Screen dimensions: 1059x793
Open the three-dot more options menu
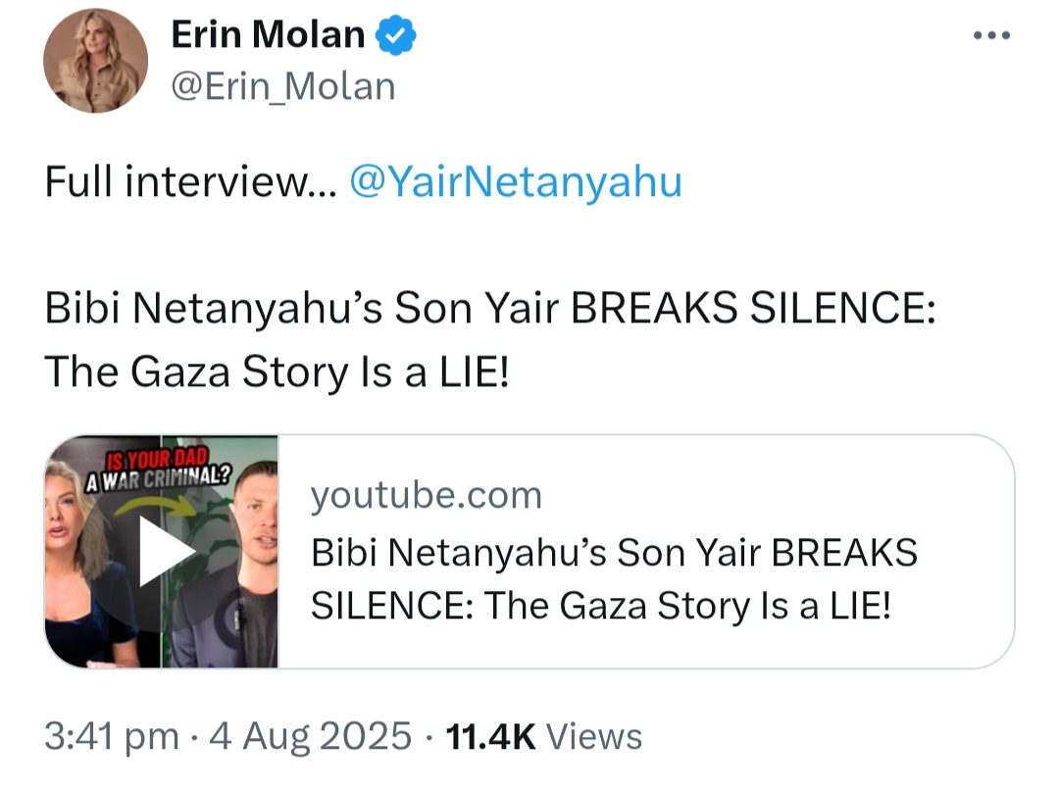click(991, 36)
